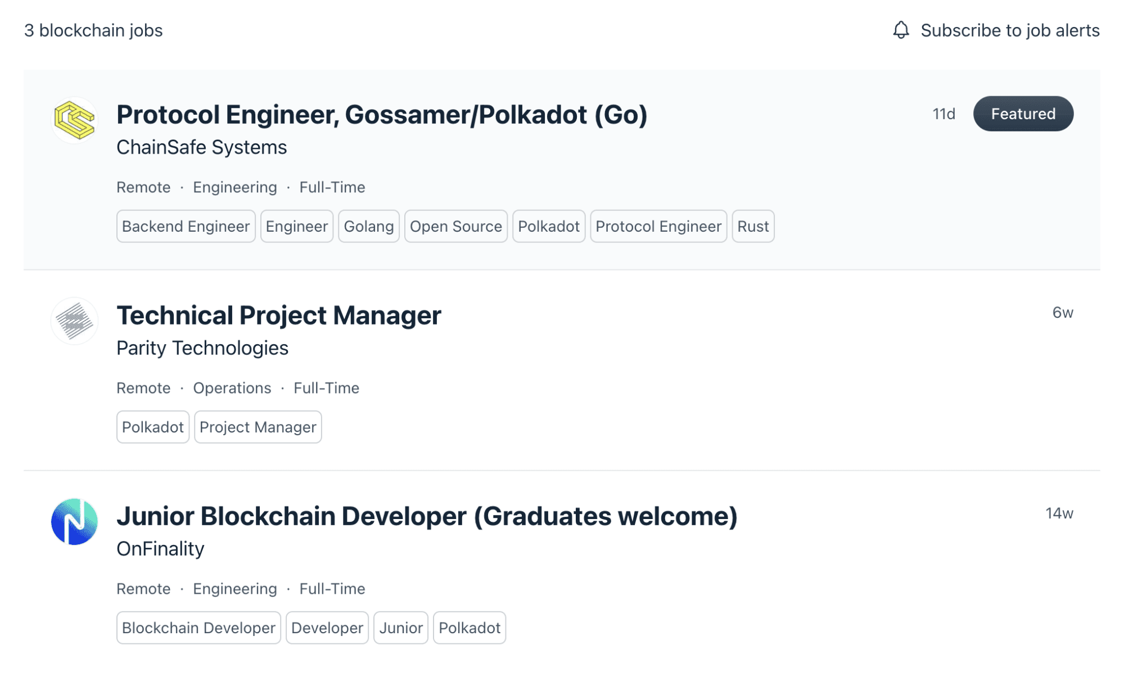
Task: Select Polkadot tag on Technical Project Manager
Action: [153, 427]
